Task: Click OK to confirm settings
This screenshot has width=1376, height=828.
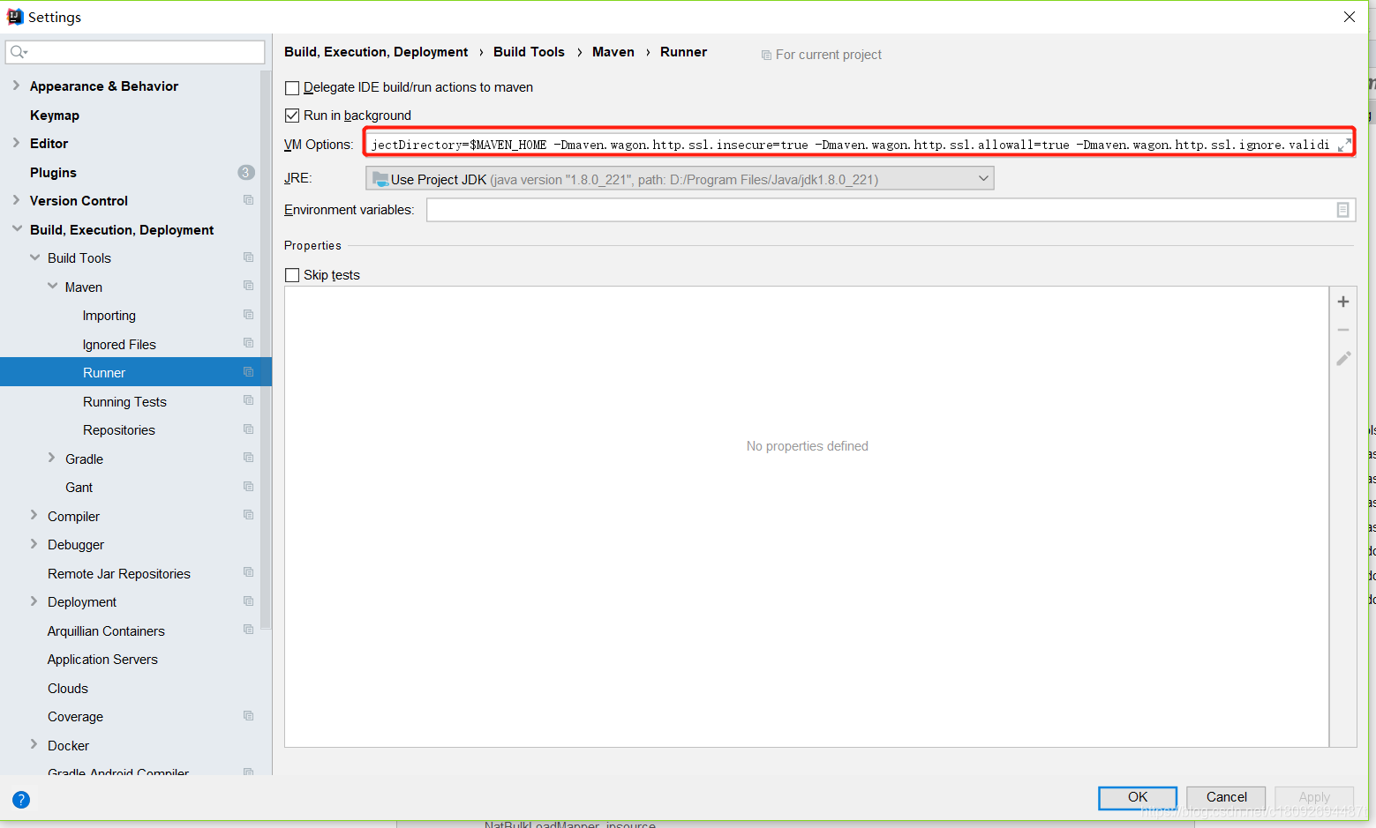Action: pos(1138,797)
